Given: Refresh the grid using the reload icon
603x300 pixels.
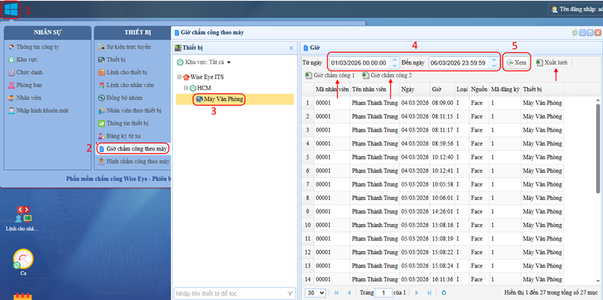Looking at the screenshot, I should pyautogui.click(x=443, y=293).
